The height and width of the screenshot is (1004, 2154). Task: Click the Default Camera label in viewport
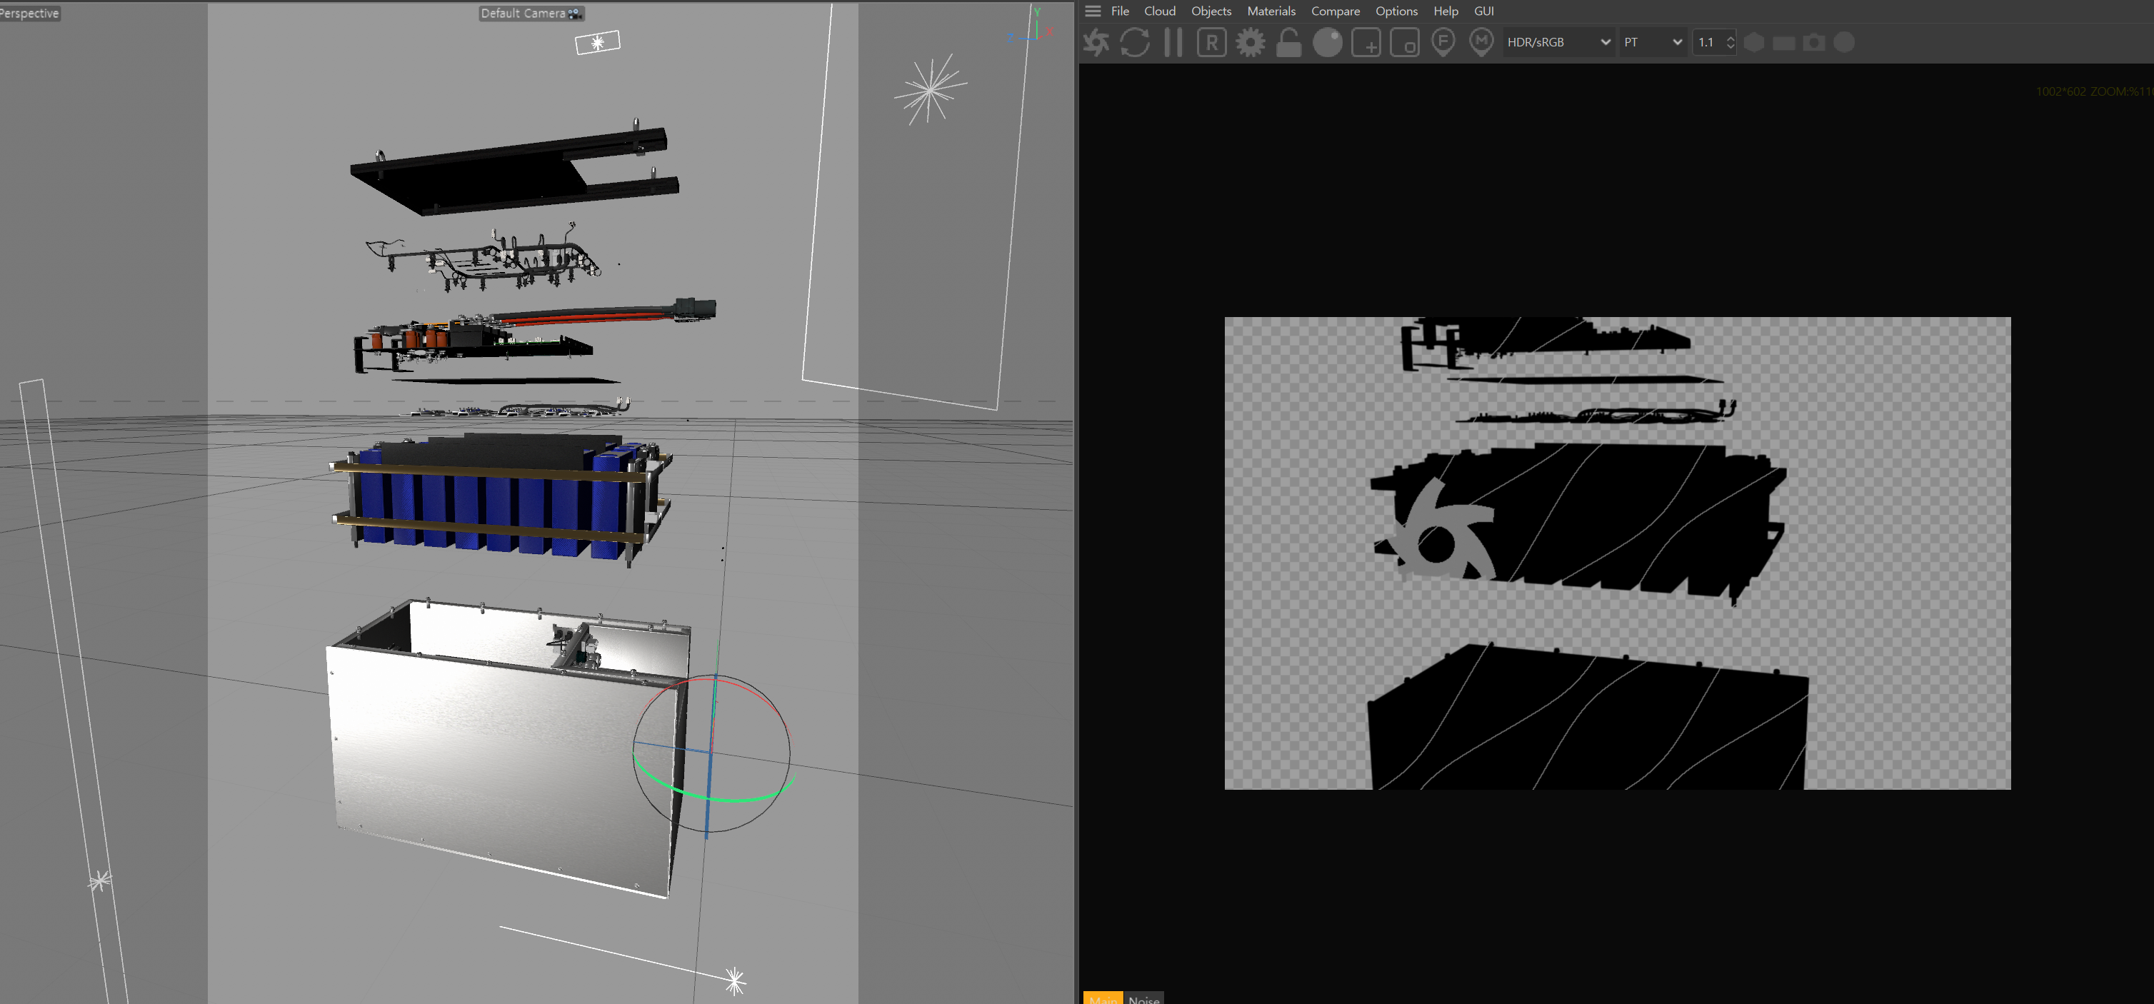point(524,14)
